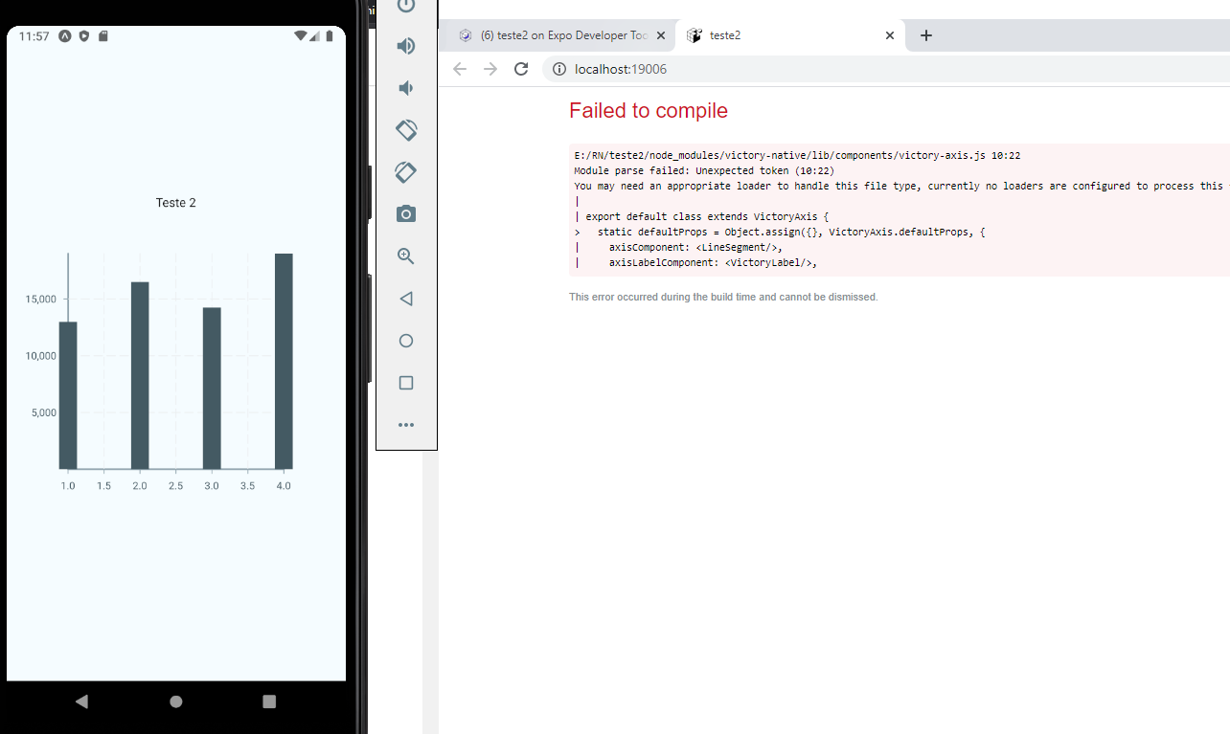The height and width of the screenshot is (734, 1230).
Task: Reload the localhost page in Chrome
Action: click(521, 69)
